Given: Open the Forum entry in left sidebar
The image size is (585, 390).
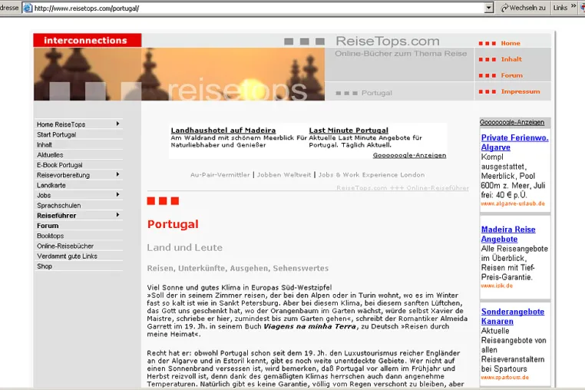Looking at the screenshot, I should click(x=48, y=226).
